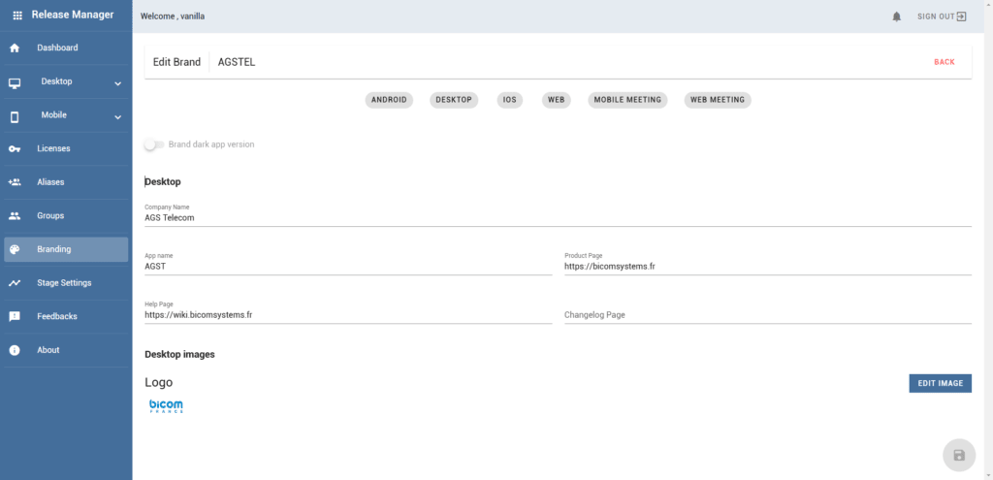Click the EDIT IMAGE button
The height and width of the screenshot is (480, 993).
(941, 383)
